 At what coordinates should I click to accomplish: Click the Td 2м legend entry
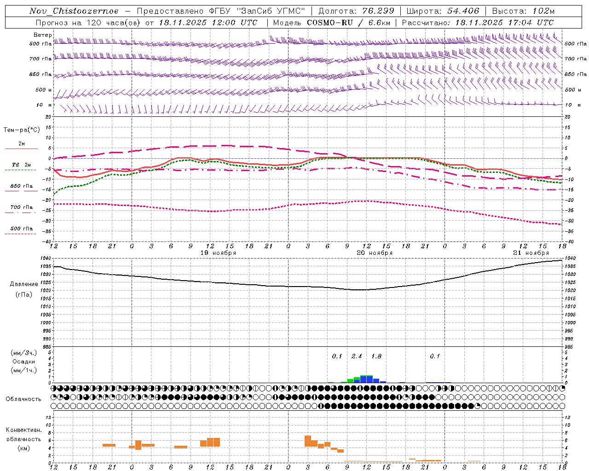(21, 165)
